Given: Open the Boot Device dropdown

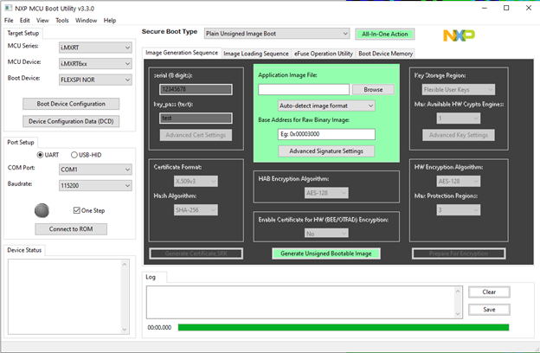Looking at the screenshot, I should click(95, 80).
